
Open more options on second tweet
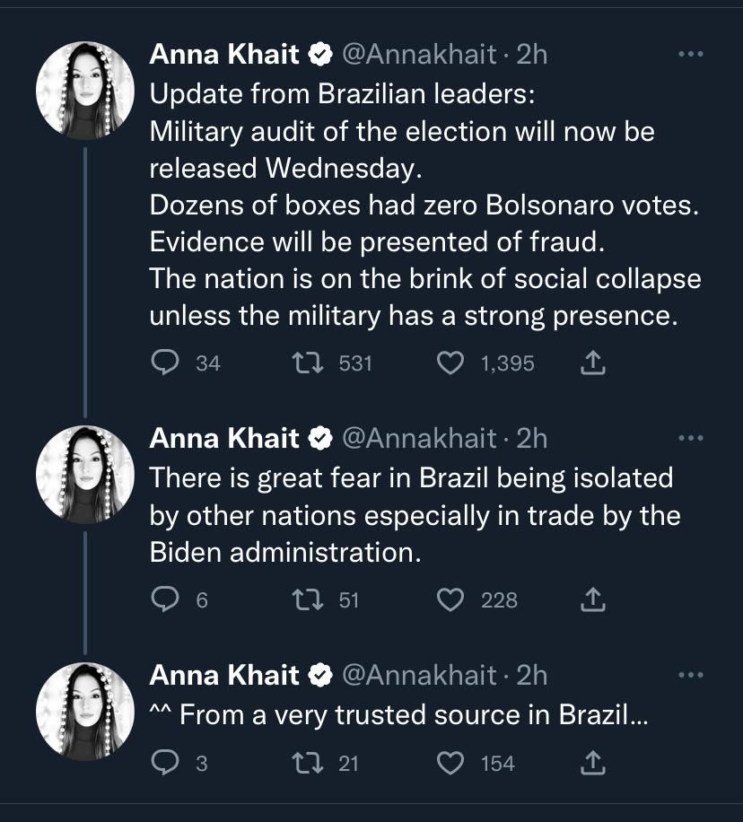(690, 438)
